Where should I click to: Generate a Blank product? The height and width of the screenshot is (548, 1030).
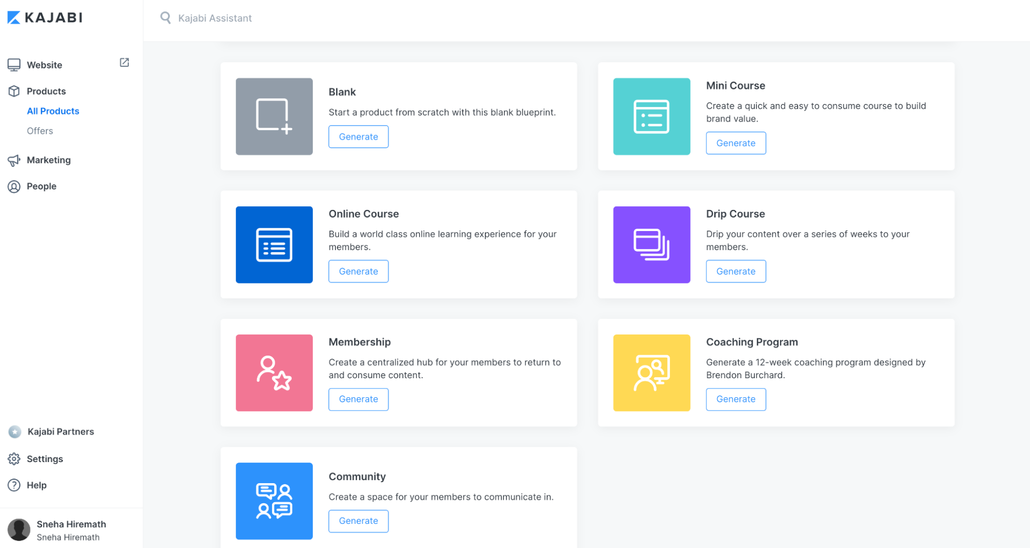(x=359, y=137)
